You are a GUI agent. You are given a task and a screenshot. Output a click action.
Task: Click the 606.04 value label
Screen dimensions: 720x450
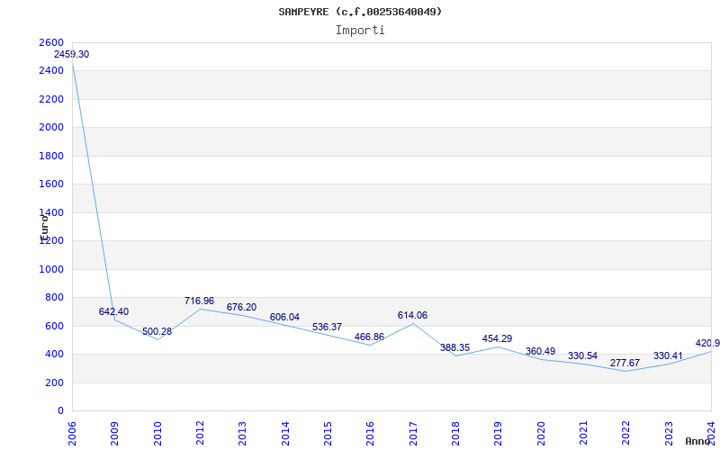tap(284, 318)
